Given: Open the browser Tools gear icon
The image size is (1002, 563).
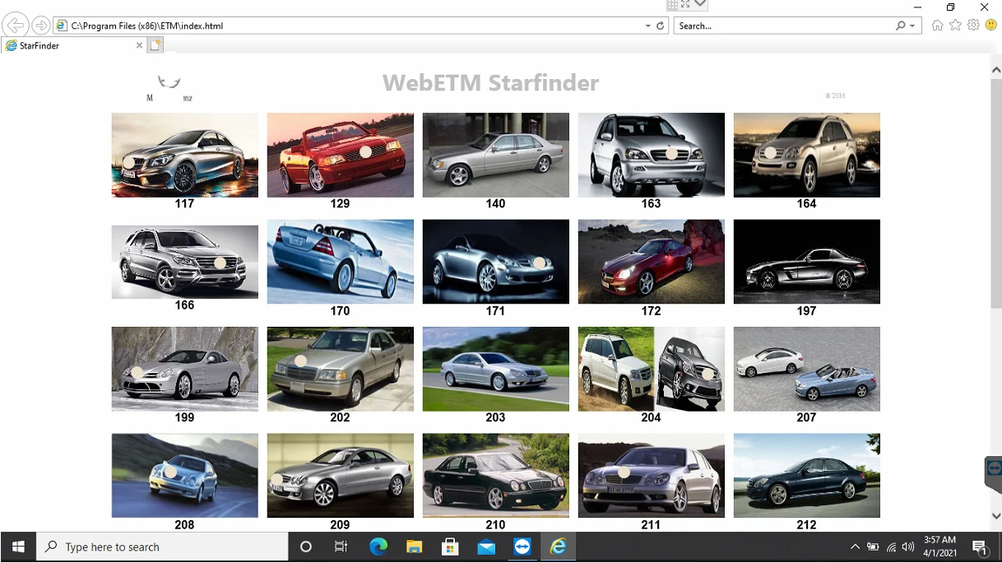Looking at the screenshot, I should click(973, 26).
